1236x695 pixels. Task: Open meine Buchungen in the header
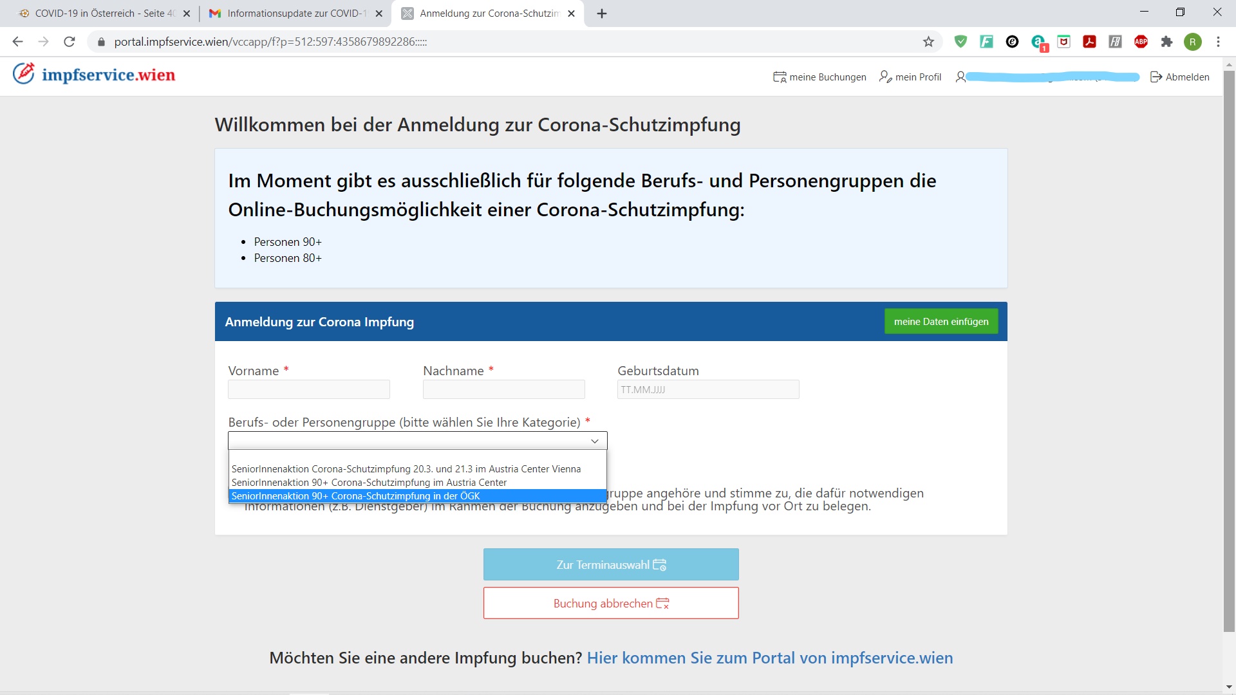click(819, 77)
